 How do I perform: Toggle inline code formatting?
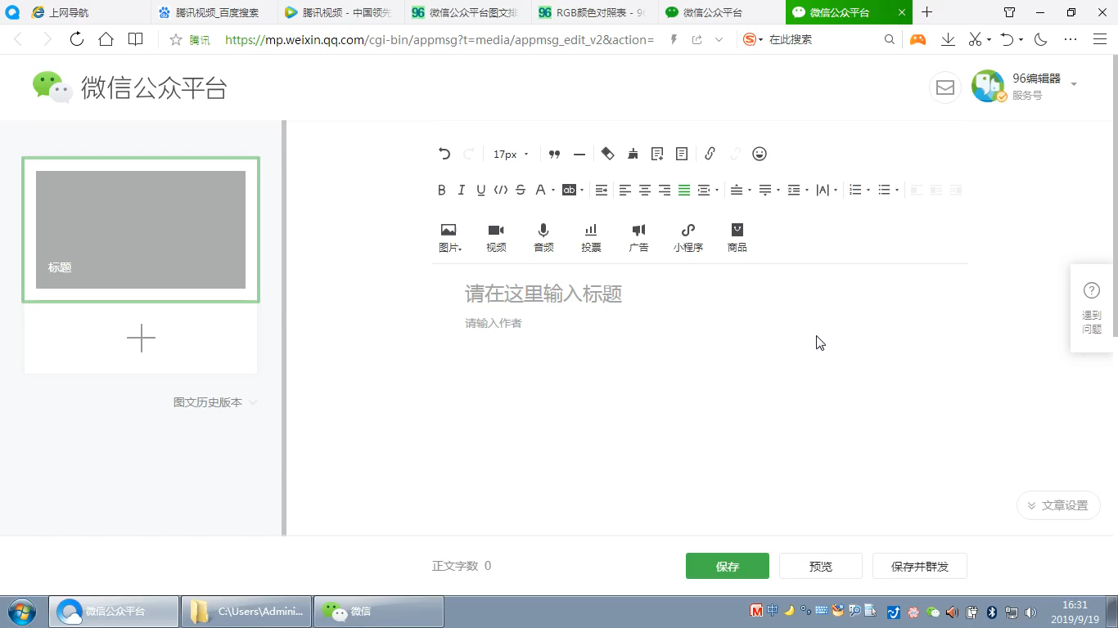pos(501,190)
